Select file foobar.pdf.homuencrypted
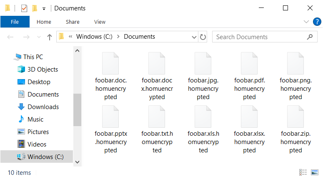 pos(249,76)
